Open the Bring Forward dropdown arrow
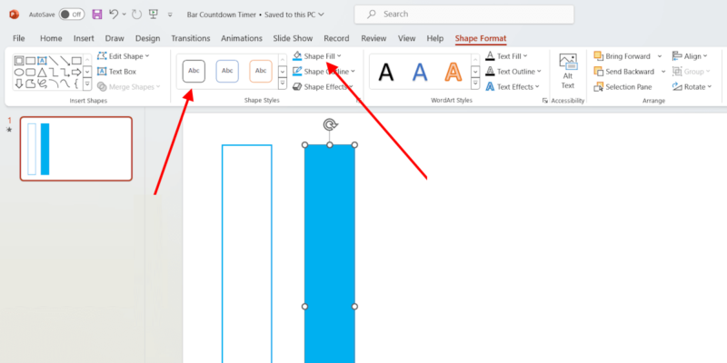This screenshot has height=363, width=727. click(x=660, y=56)
